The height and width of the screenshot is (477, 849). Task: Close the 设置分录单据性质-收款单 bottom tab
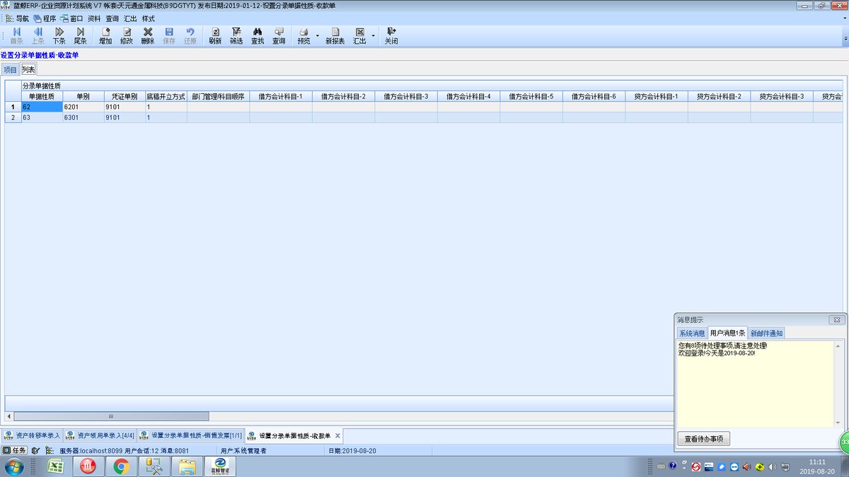[338, 435]
